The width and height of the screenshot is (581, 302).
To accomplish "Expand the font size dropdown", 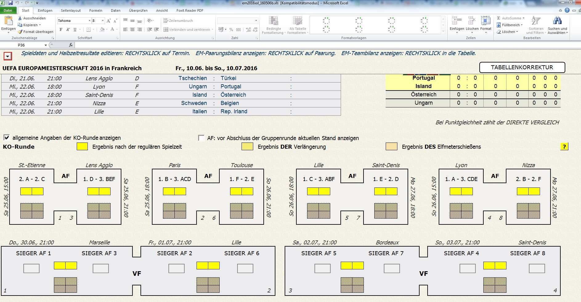I will (103, 21).
